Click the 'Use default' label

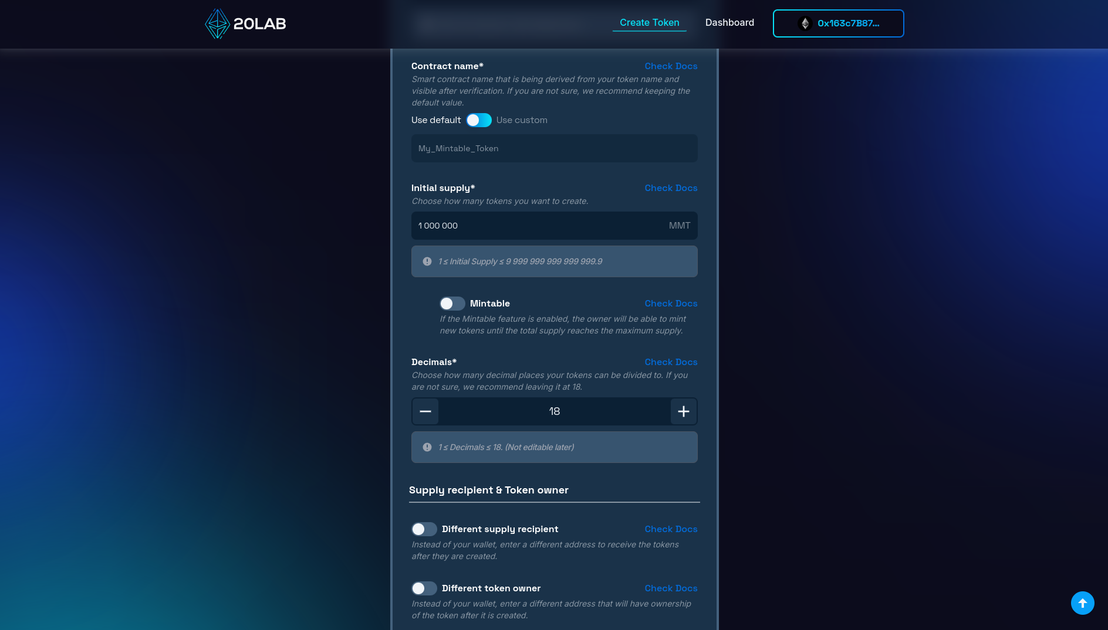coord(436,120)
